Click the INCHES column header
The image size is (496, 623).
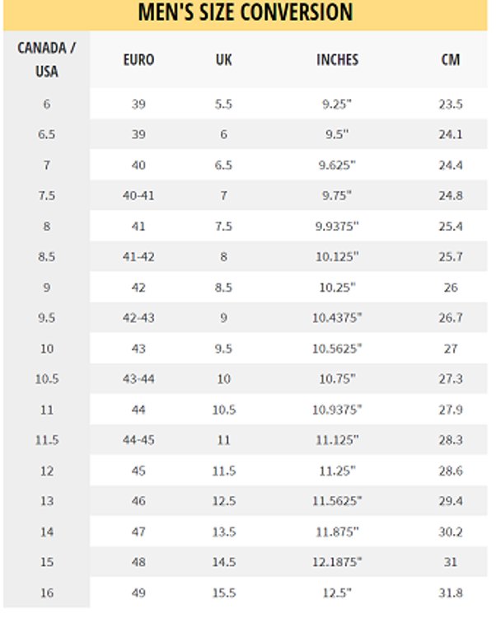337,59
